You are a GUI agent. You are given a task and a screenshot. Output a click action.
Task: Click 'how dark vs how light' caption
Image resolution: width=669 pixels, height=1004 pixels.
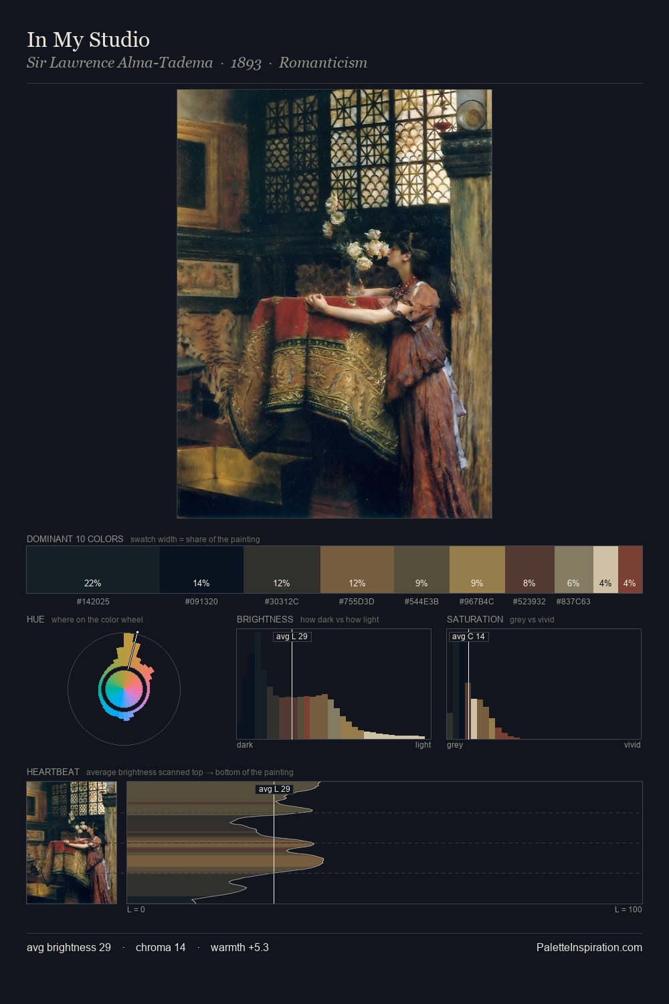[339, 620]
